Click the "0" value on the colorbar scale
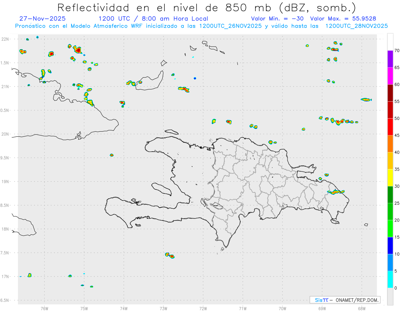406x313 pixels. coord(396,288)
